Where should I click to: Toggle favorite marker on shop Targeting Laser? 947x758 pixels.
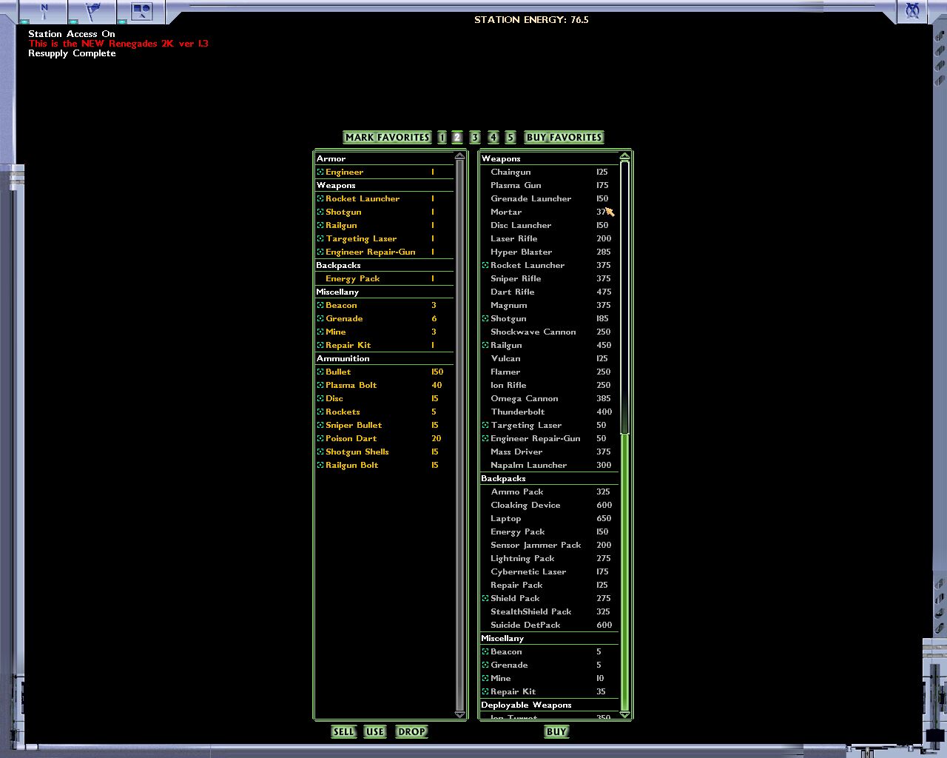(x=485, y=425)
